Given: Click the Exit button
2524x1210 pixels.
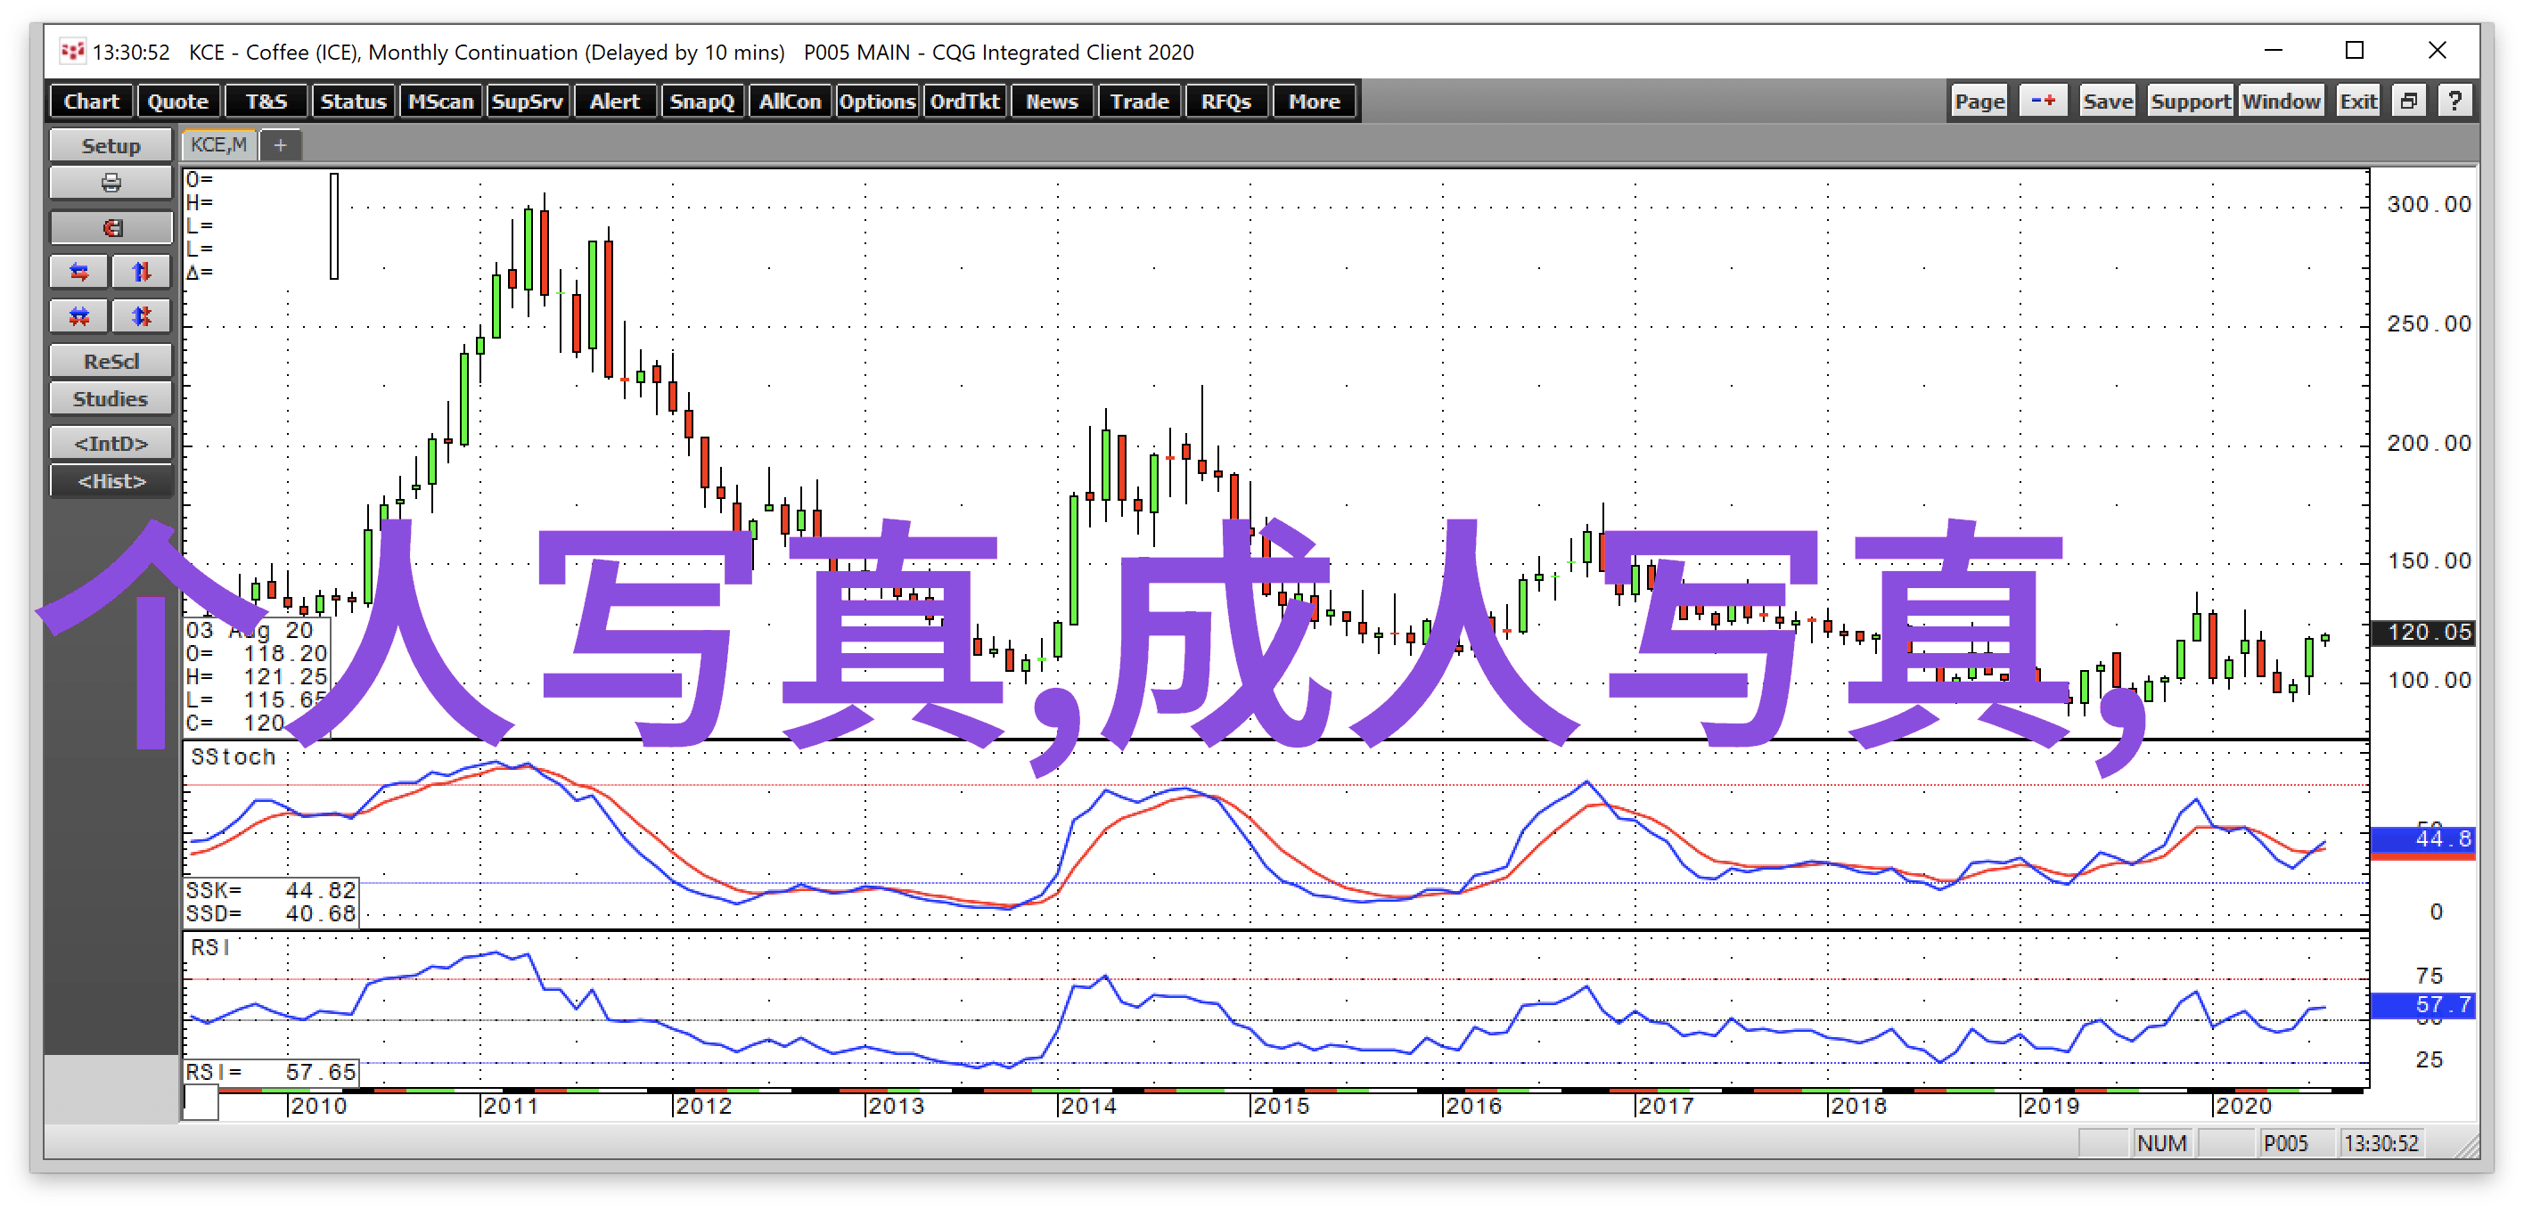Looking at the screenshot, I should pyautogui.click(x=2357, y=101).
